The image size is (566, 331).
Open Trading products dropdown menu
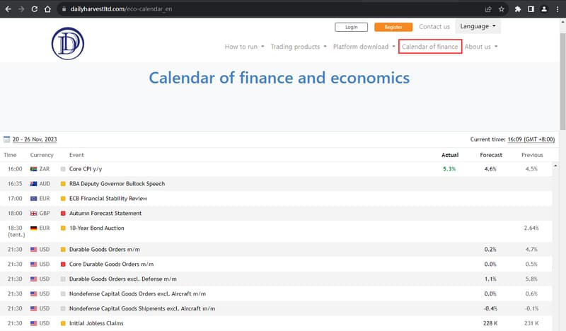[299, 47]
